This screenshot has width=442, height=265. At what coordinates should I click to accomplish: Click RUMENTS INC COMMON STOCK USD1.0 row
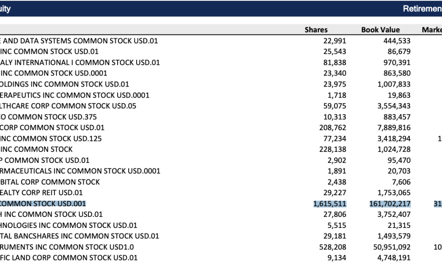pos(67,247)
